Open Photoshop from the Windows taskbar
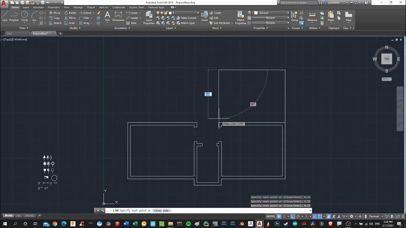This screenshot has height=228, width=406. [x=277, y=224]
